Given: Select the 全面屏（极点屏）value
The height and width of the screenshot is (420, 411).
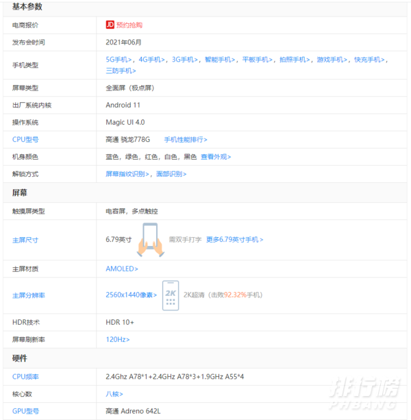Looking at the screenshot, I should tap(130, 88).
